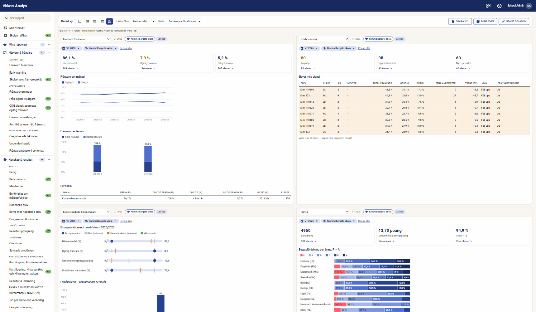Expand the Mina rapporter section chevron

tap(49, 45)
